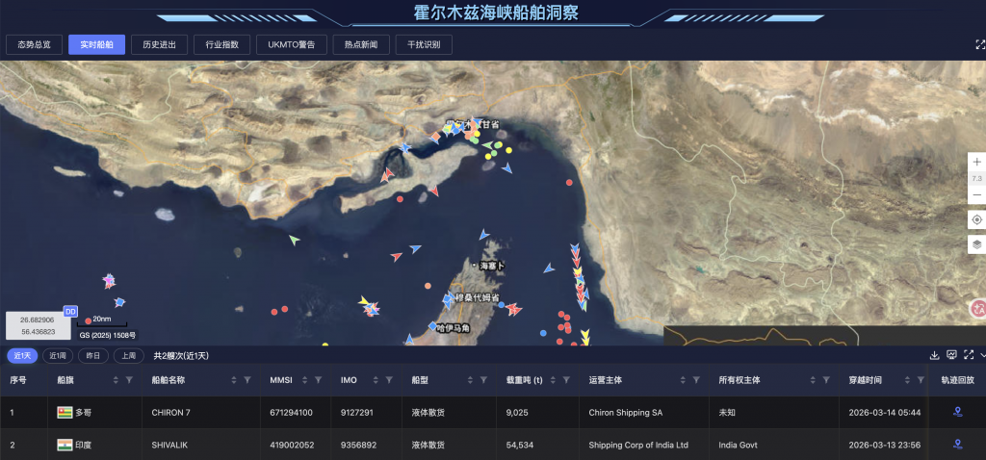Go to UKMTO警告 tab

pos(292,44)
